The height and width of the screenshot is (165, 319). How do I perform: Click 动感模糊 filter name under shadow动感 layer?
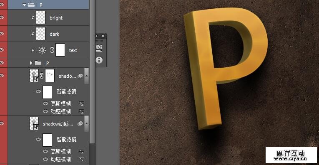tap(60, 159)
